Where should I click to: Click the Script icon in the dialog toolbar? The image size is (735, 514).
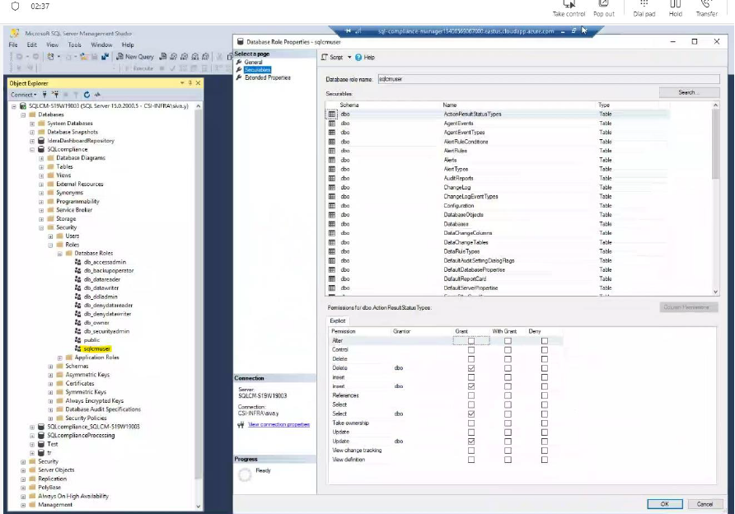tap(325, 57)
